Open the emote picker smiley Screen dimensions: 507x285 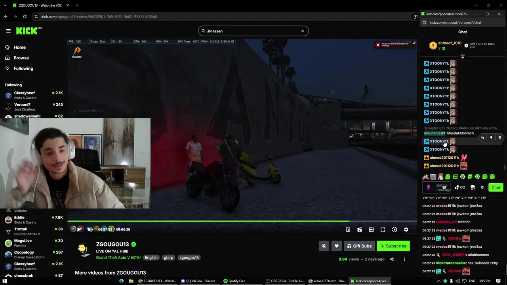[444, 187]
